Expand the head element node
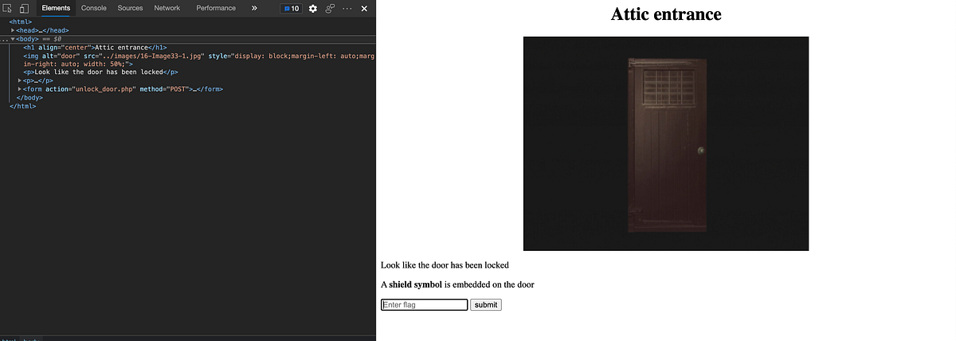The width and height of the screenshot is (956, 341). 13,30
